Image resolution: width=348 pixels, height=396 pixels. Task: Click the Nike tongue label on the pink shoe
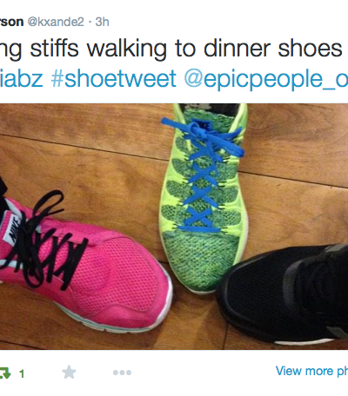click(x=12, y=229)
